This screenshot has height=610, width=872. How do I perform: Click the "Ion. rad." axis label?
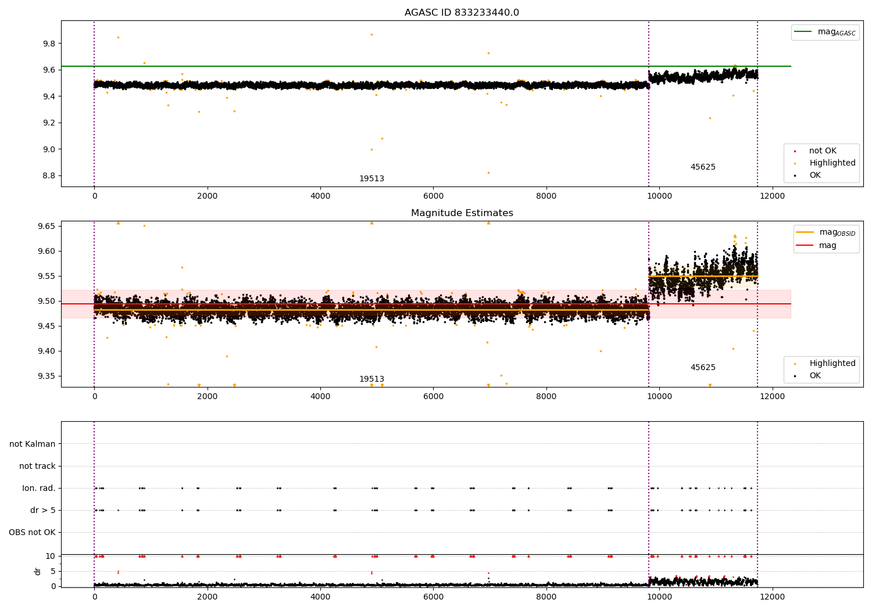[39, 489]
